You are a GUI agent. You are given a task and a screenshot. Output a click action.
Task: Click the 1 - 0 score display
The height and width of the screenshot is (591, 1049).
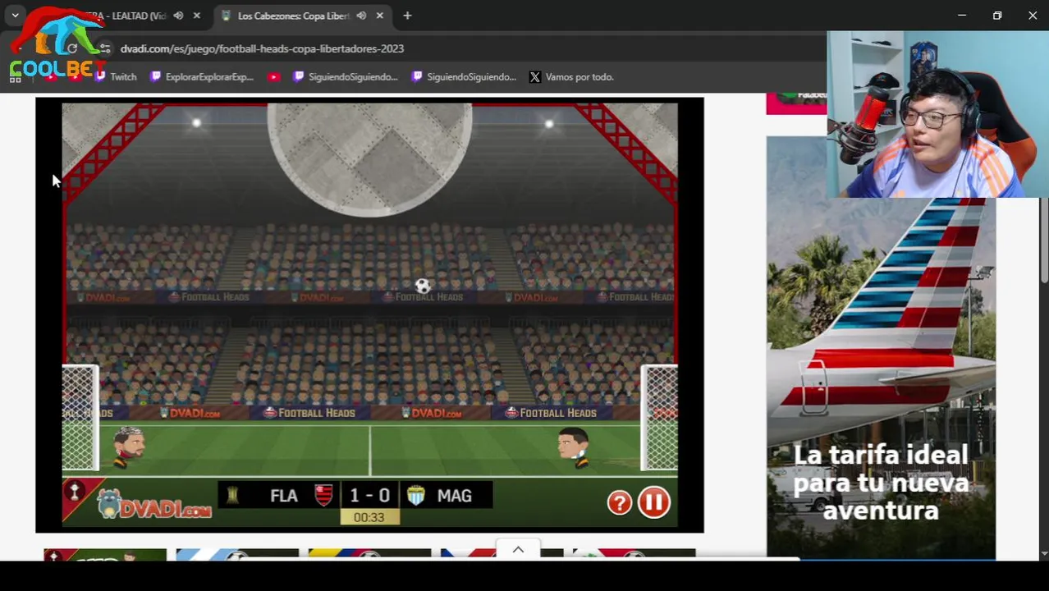point(369,495)
